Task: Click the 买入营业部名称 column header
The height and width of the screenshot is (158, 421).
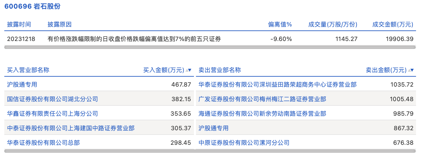Action: [x=28, y=70]
